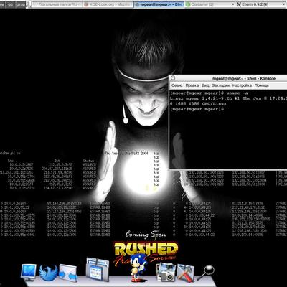Open the mail envelope with arrows icon
Image resolution: width=287 pixels, height=287 pixels.
(68, 273)
